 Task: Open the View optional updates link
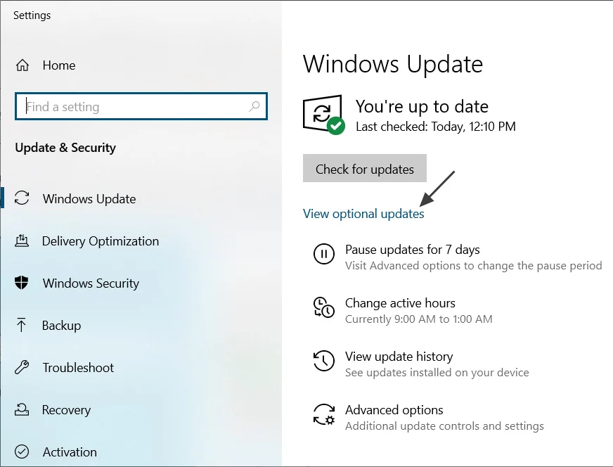click(363, 214)
